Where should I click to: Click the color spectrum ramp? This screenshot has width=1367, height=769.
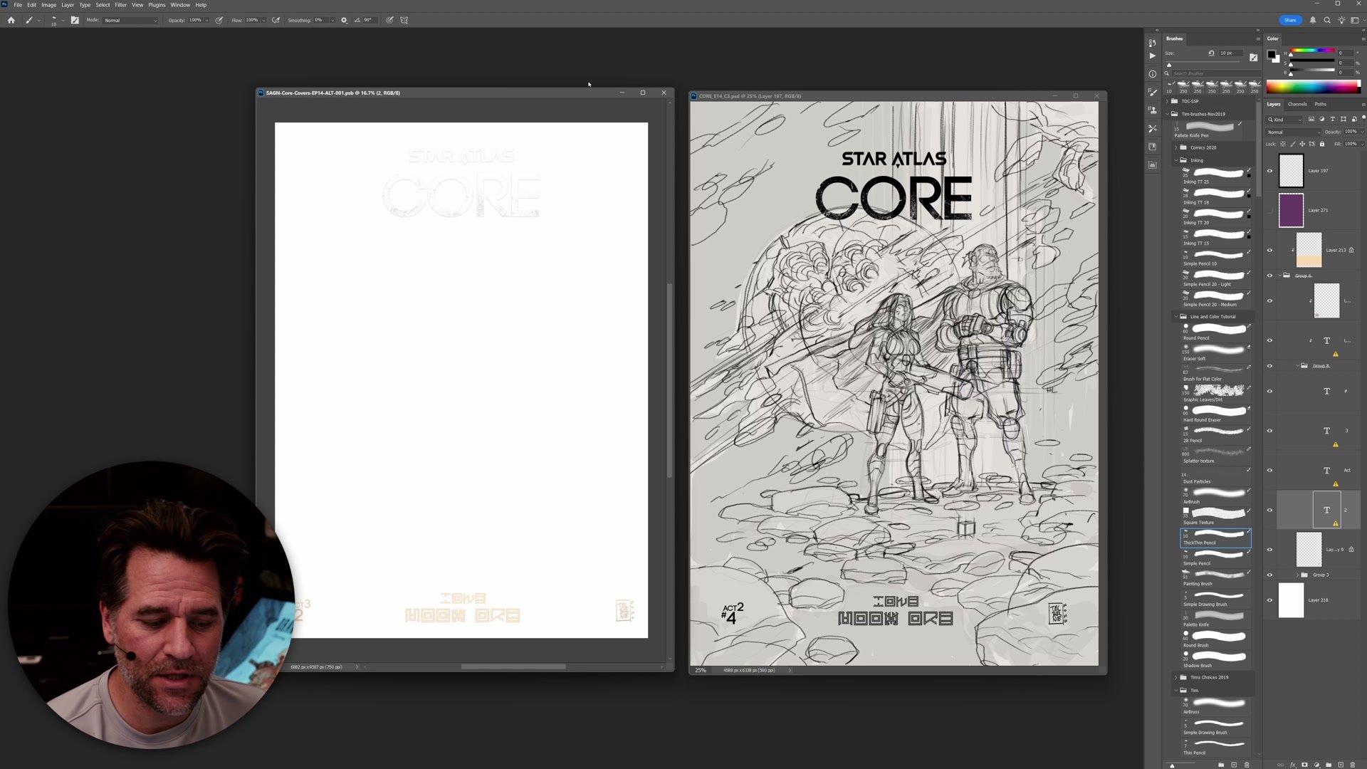point(1312,87)
